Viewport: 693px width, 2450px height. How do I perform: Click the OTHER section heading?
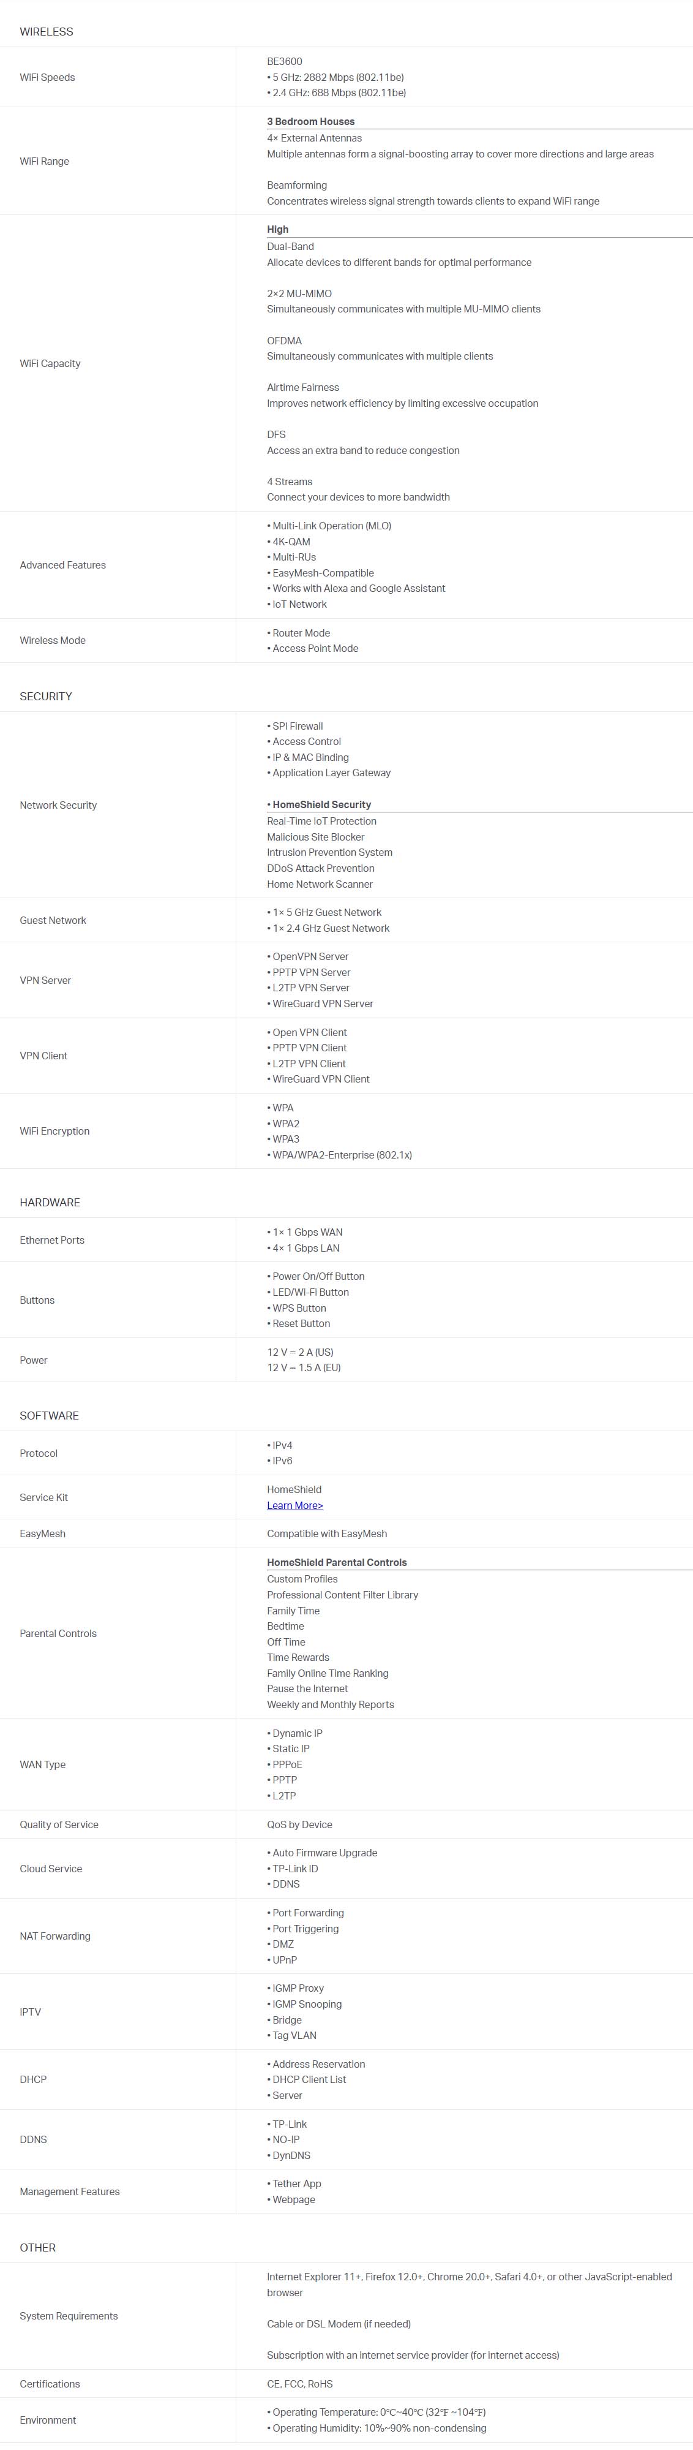pyautogui.click(x=38, y=2247)
